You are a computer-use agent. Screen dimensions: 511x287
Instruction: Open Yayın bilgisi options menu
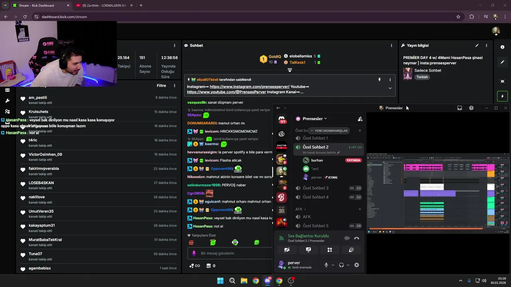point(486,45)
